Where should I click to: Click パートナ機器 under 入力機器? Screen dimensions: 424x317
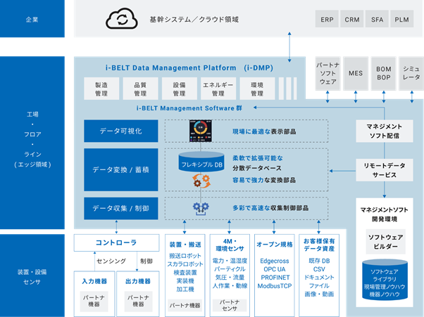(x=94, y=301)
